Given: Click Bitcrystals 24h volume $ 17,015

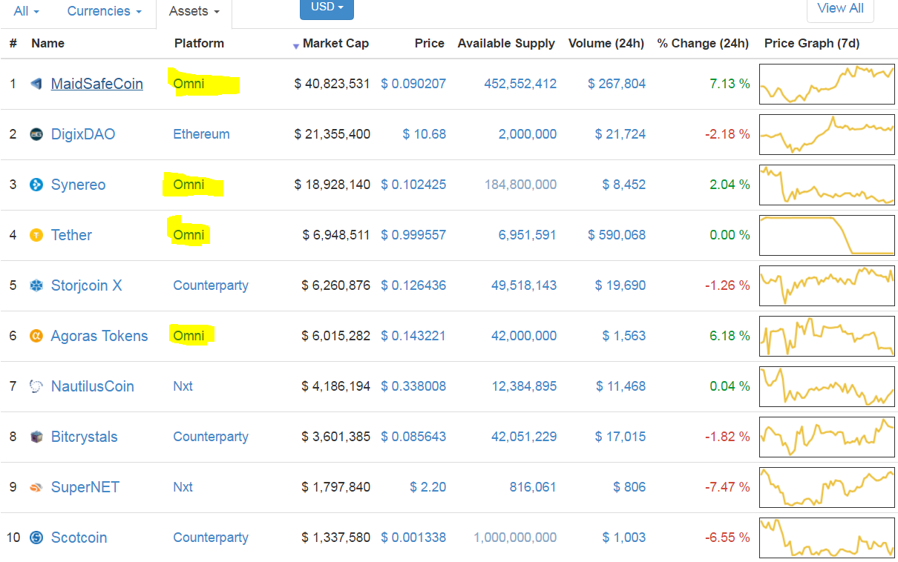Looking at the screenshot, I should tap(620, 437).
